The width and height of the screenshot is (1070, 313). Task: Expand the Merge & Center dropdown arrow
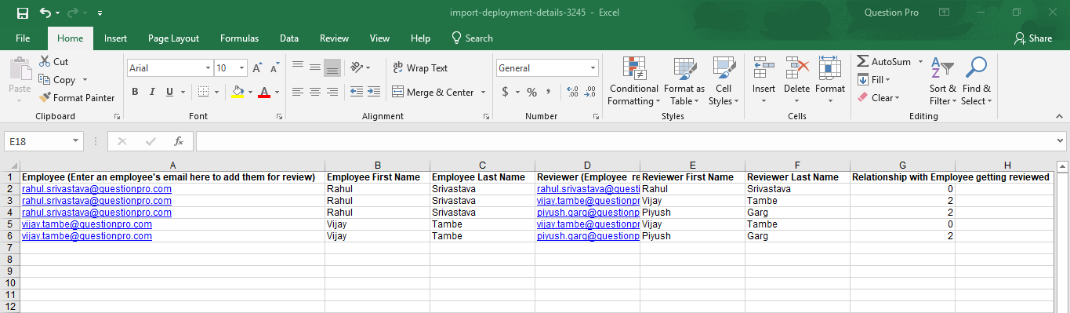[483, 93]
